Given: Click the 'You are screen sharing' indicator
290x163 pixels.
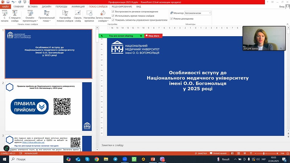Looking at the screenshot, I should [x=121, y=36].
